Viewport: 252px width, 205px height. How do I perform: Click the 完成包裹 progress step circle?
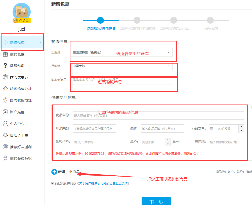tap(210, 20)
